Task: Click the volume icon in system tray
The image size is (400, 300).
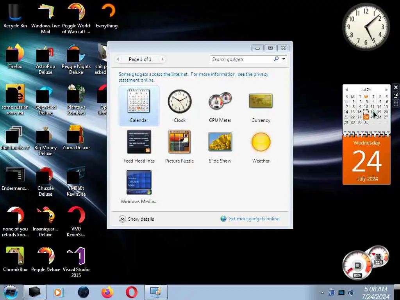Action: click(x=351, y=293)
